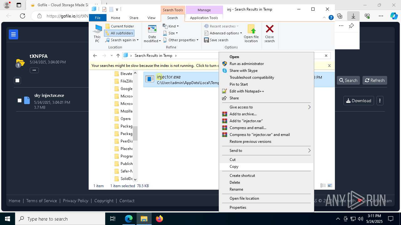Choose Share with Skype
This screenshot has width=401, height=225.
point(243,71)
